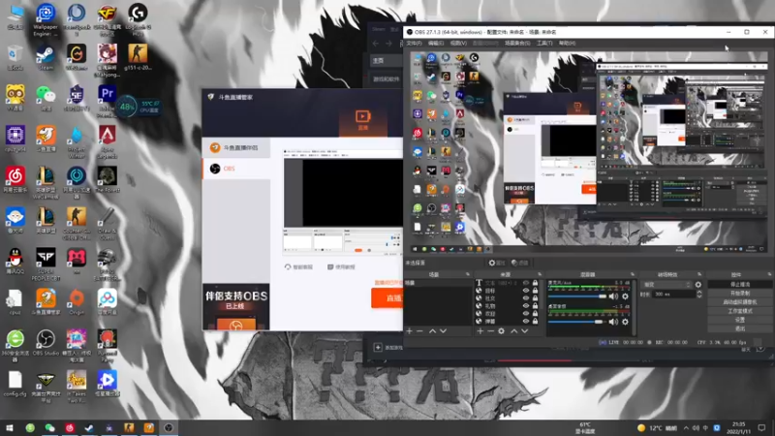This screenshot has width=775, height=436.
Task: Click Start Recording button in Controls
Action: pos(740,294)
